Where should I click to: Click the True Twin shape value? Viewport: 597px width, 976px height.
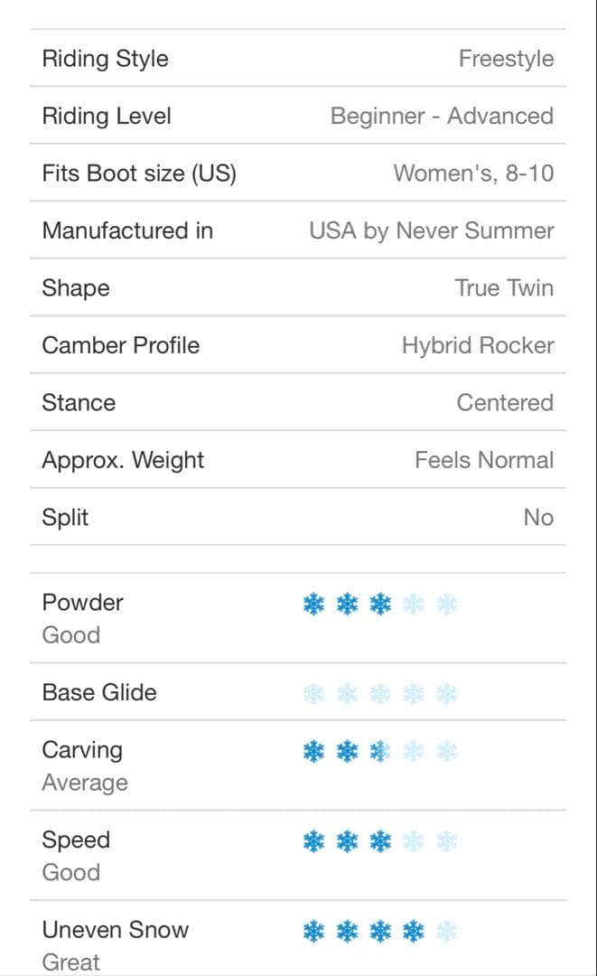click(504, 288)
